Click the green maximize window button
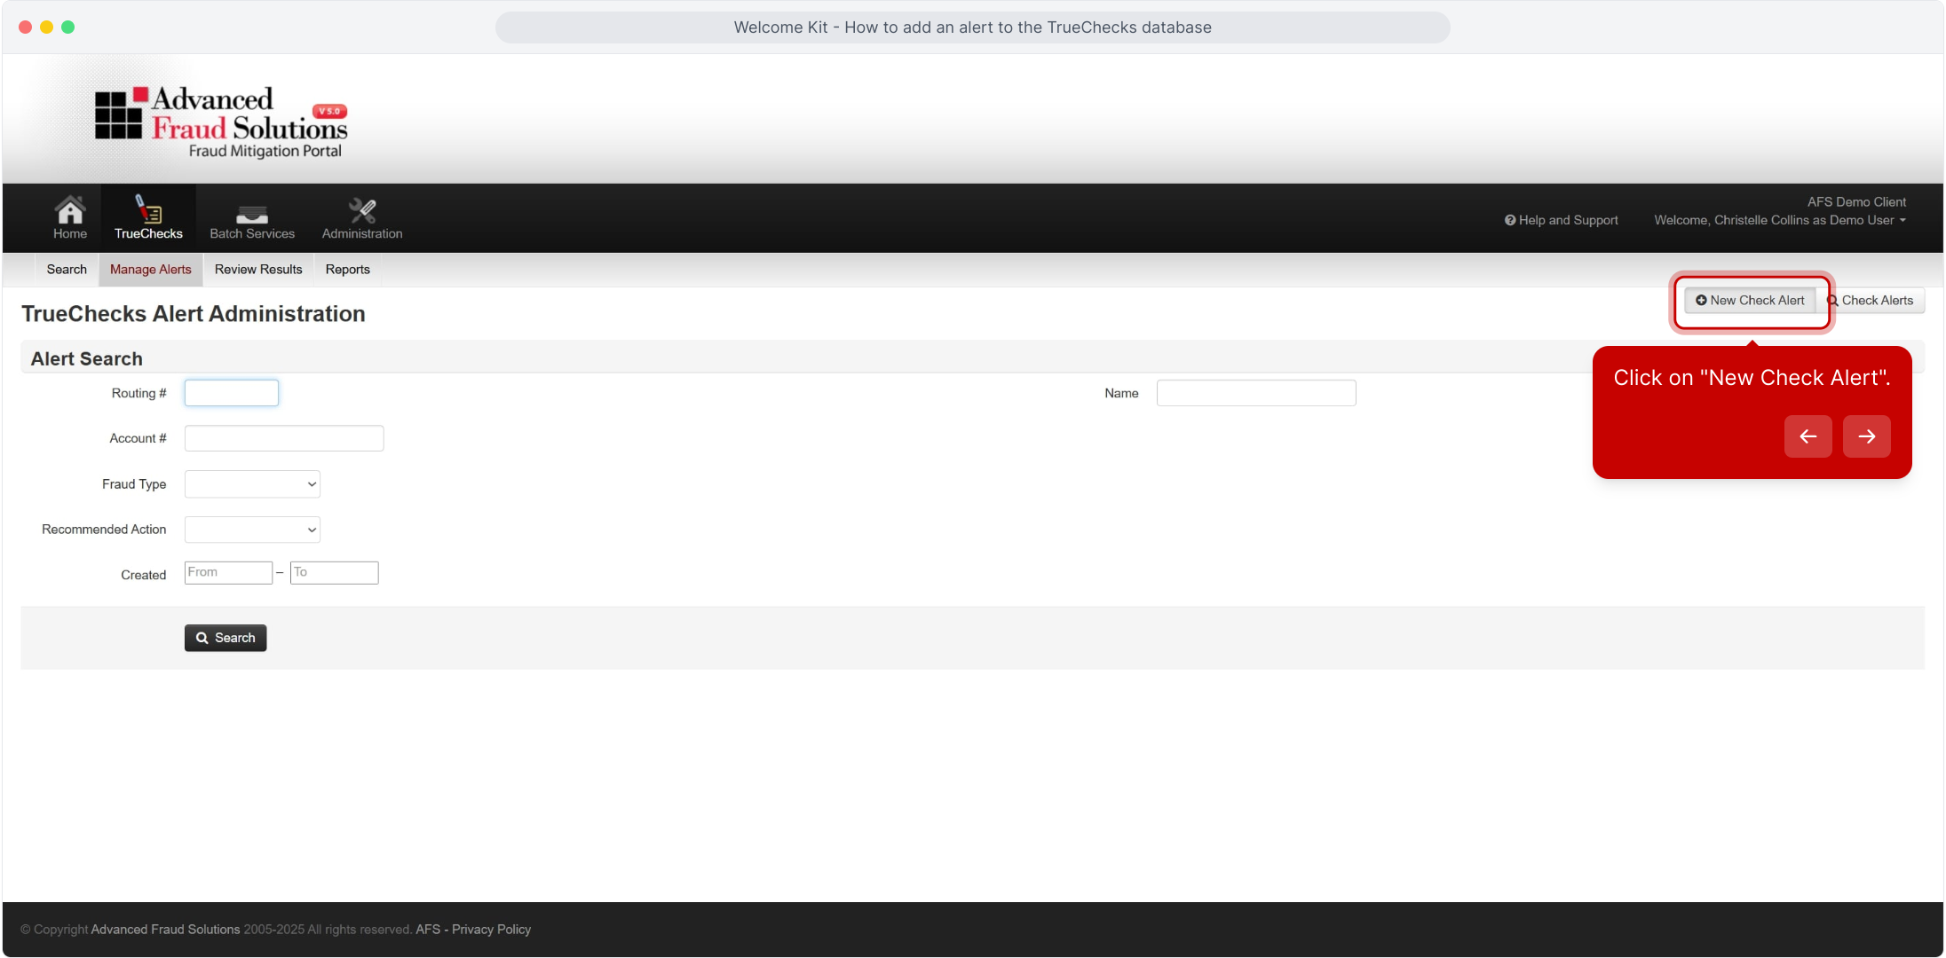Screen dimensions: 1946x958 click(67, 27)
